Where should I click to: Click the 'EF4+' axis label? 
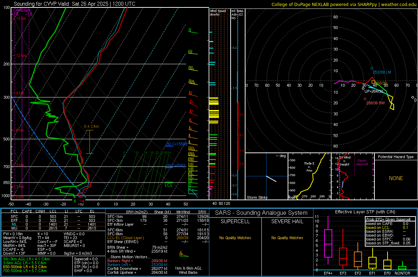[328, 273]
